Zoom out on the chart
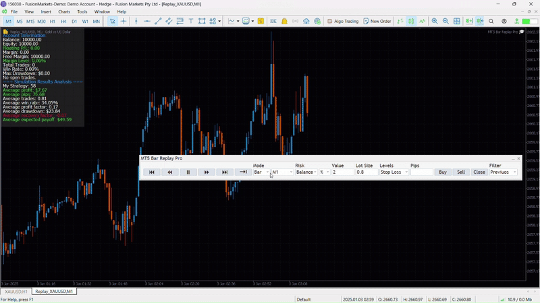Image resolution: width=540 pixels, height=303 pixels. tap(446, 22)
